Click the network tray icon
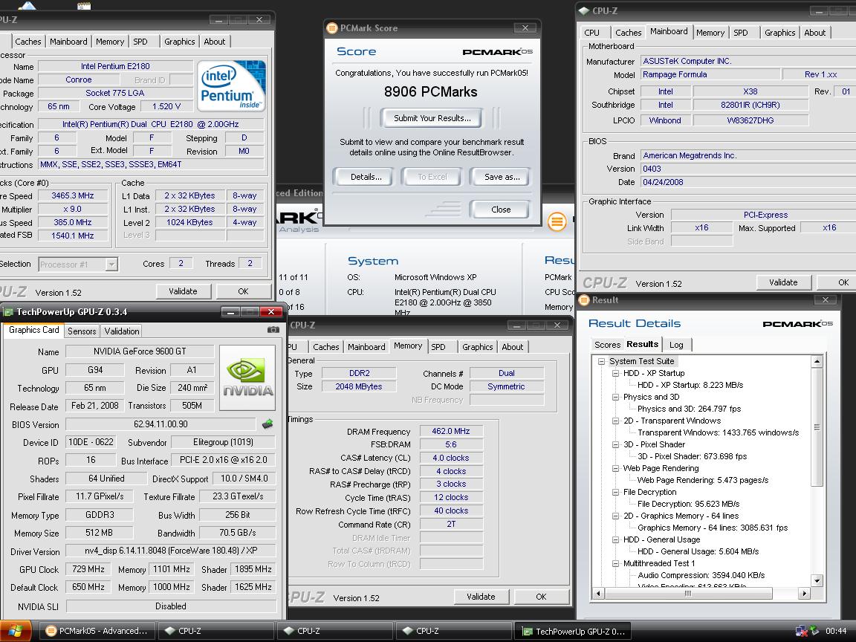 click(801, 631)
